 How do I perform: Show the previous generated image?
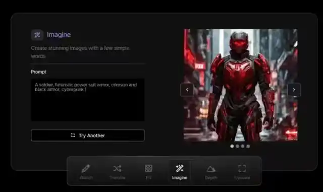(187, 90)
